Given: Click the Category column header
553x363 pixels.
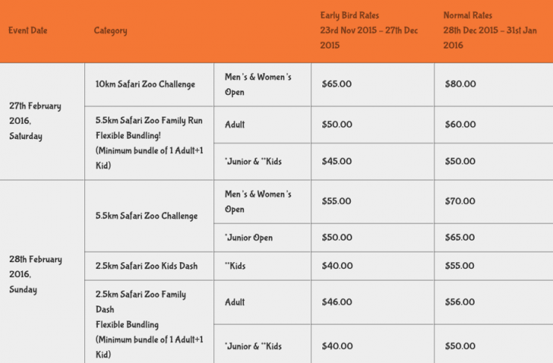Looking at the screenshot, I should (110, 31).
